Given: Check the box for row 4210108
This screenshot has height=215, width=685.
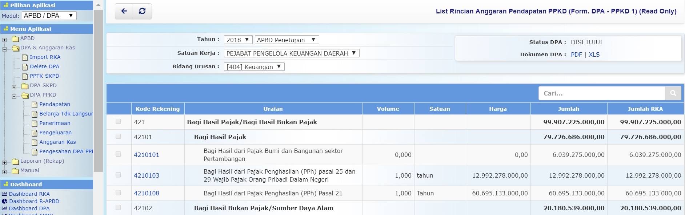Looking at the screenshot, I should click(x=118, y=193).
